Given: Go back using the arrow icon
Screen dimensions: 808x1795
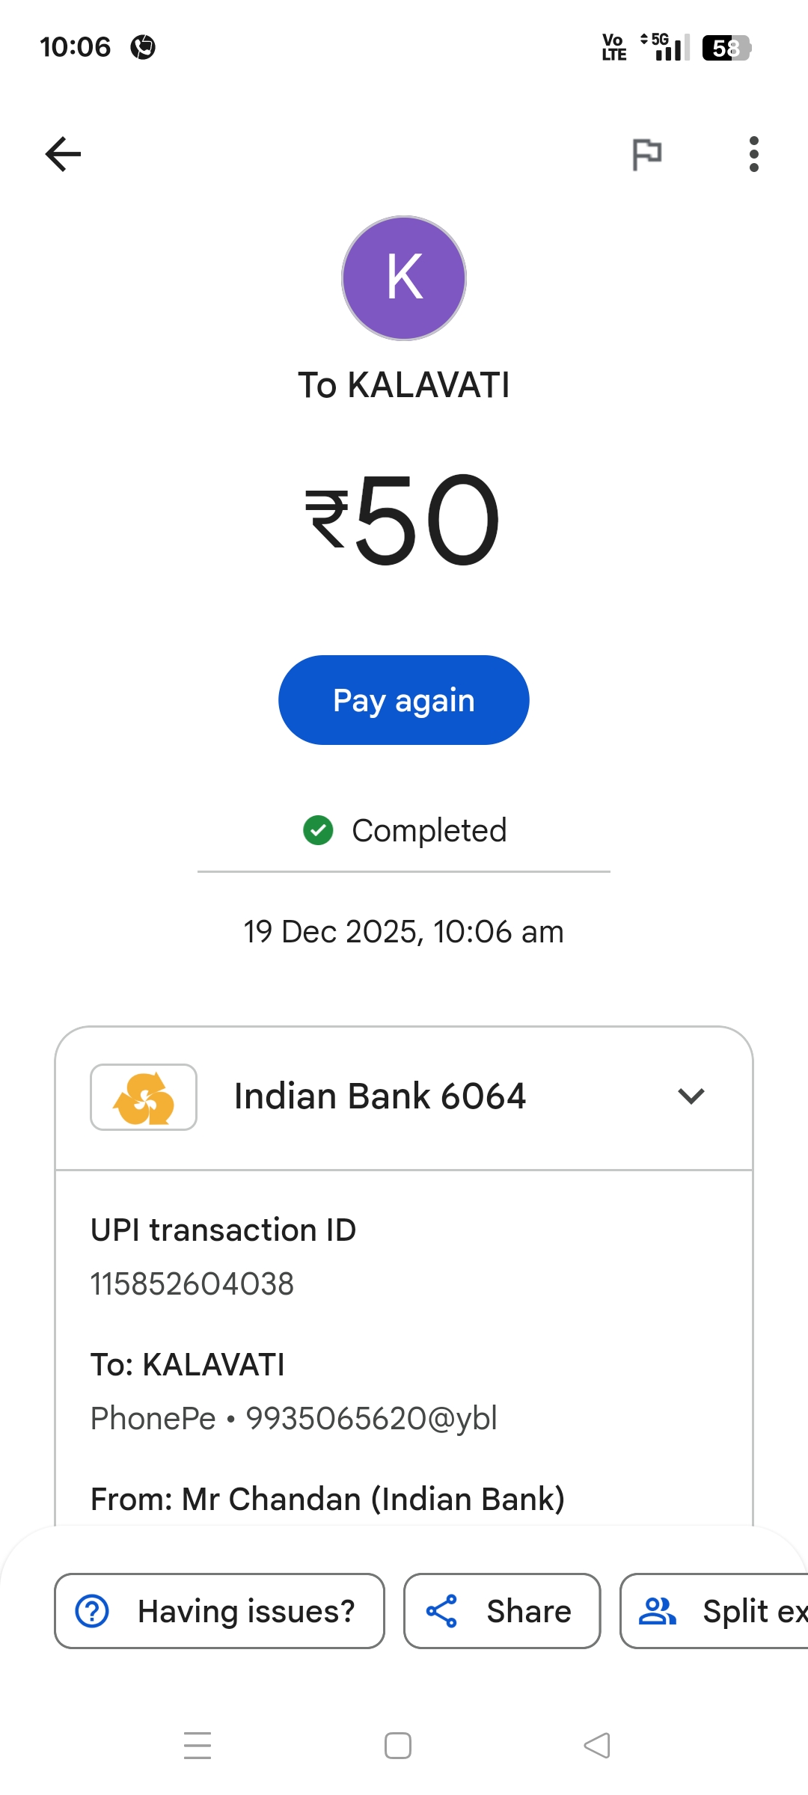Looking at the screenshot, I should click(x=63, y=154).
